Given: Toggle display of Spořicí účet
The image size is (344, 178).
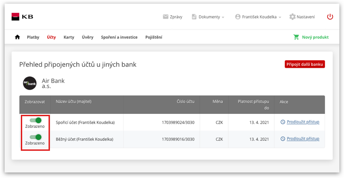Looking at the screenshot, I should tap(36, 120).
